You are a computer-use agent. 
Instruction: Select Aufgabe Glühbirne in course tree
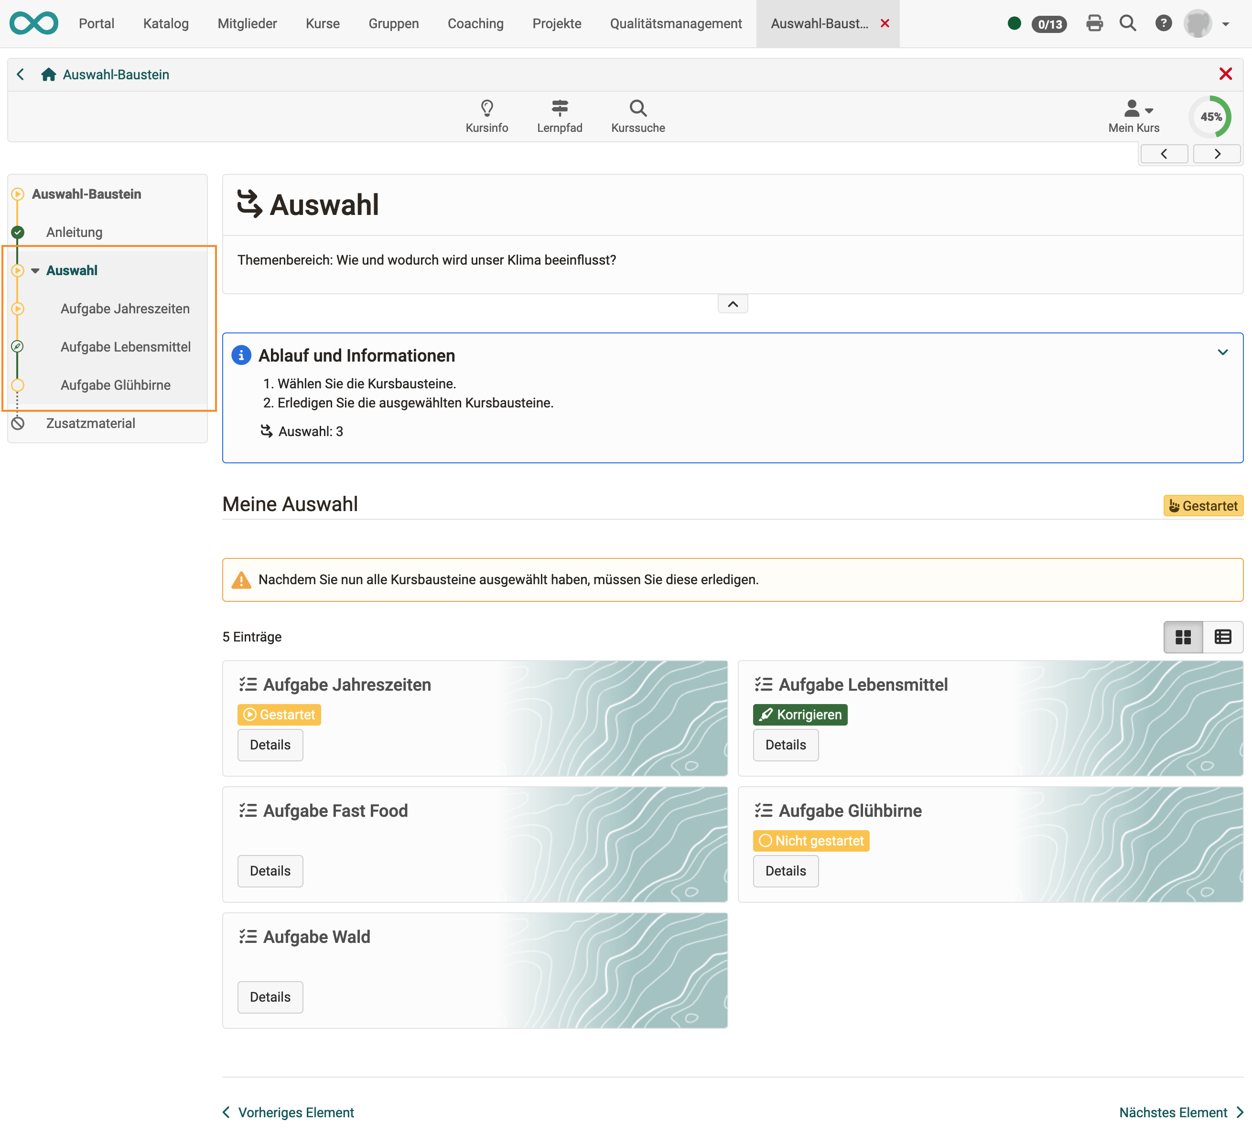pos(116,385)
